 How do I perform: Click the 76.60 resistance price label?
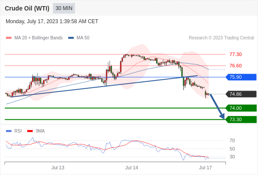pos(235,66)
